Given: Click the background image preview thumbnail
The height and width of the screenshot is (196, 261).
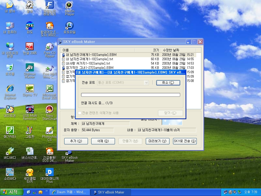Looking at the screenshot, I should tap(172, 122).
